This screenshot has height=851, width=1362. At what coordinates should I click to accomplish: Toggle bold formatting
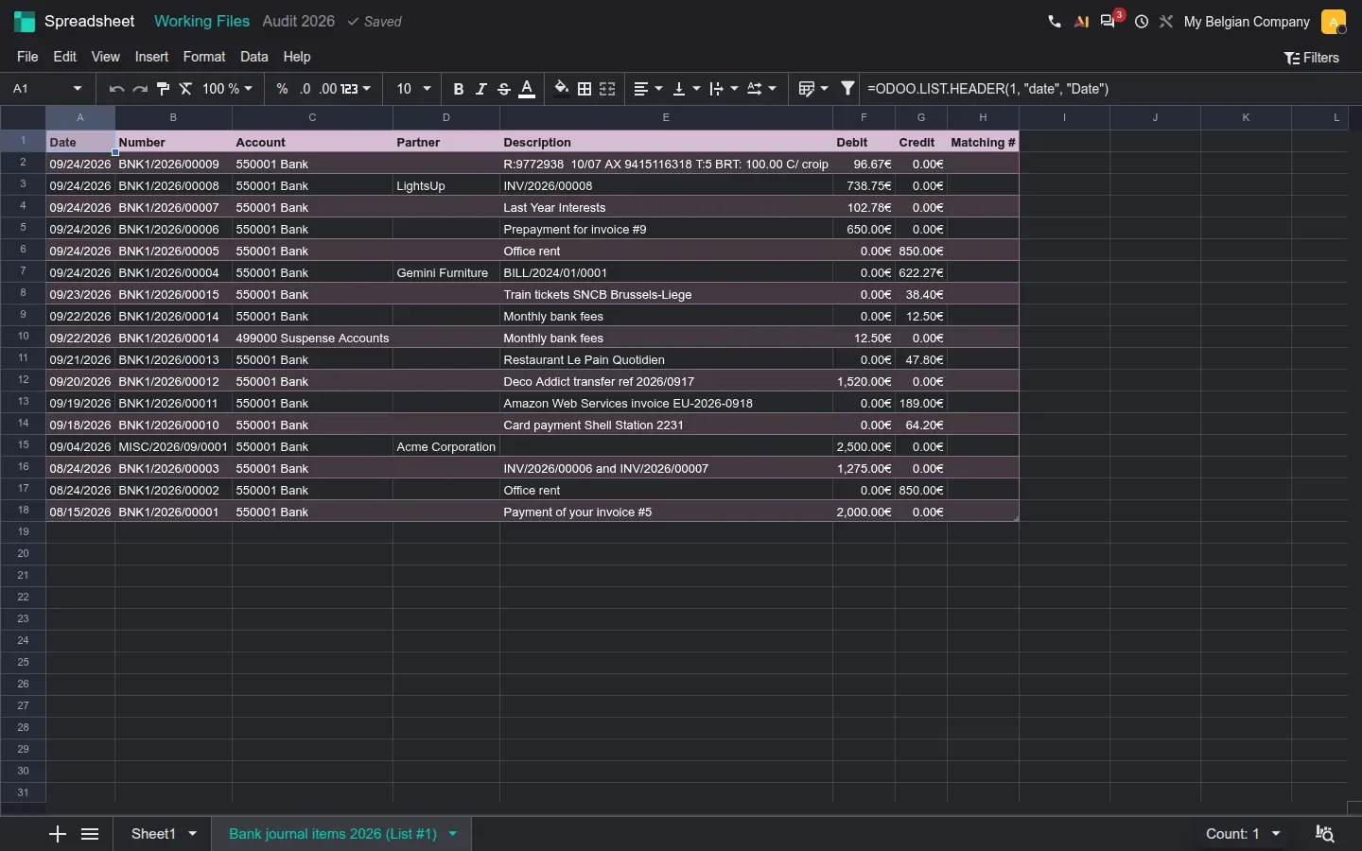tap(458, 89)
